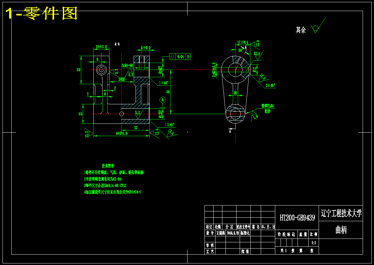
Task: Click the "年、月、日" date header cell
Action: click(x=268, y=227)
